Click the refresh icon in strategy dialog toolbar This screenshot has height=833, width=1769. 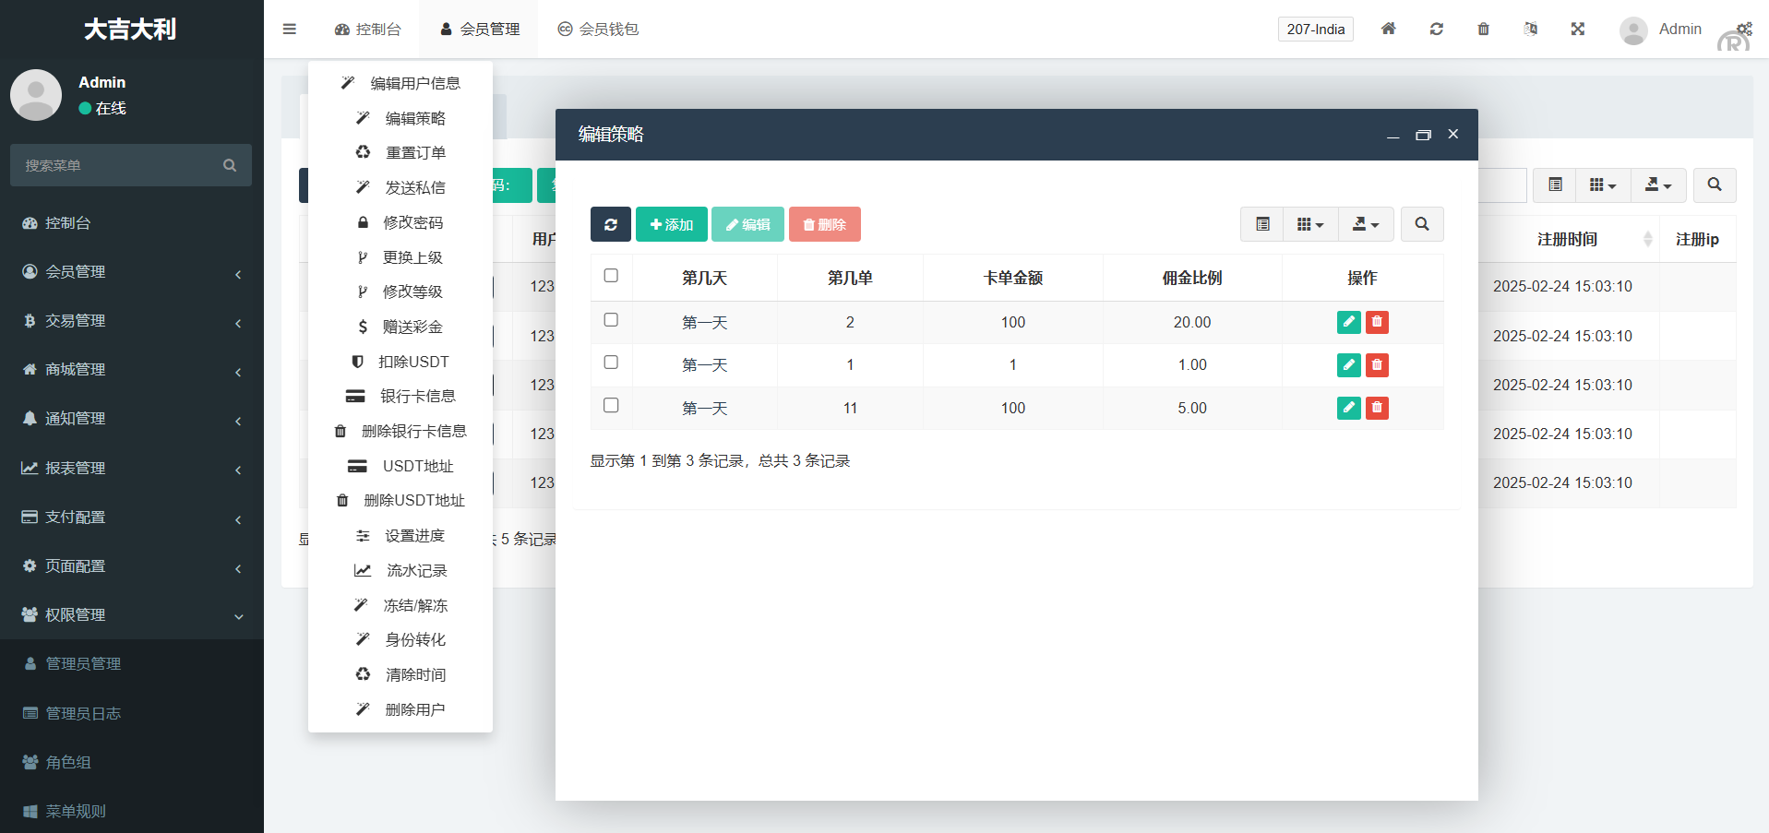click(610, 224)
